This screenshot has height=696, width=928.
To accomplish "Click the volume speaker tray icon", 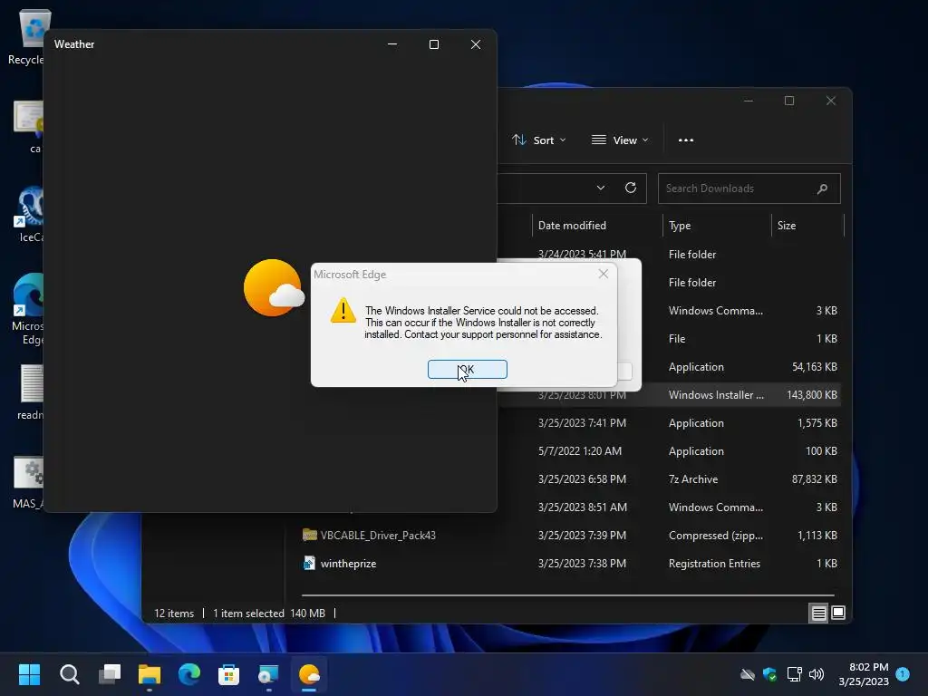I will [x=817, y=674].
